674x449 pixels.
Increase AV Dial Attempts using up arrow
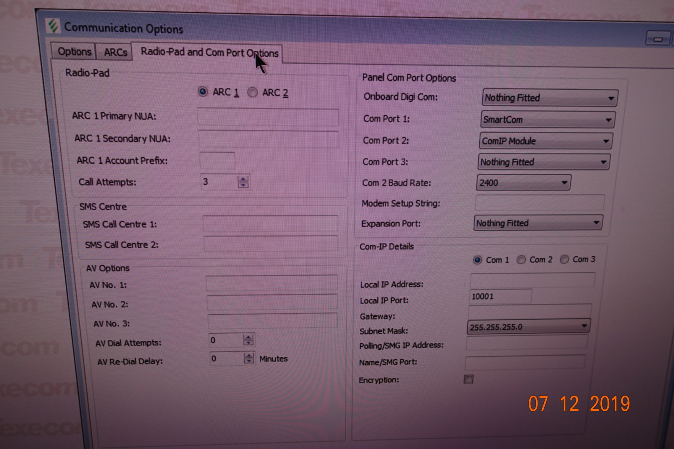(x=248, y=337)
